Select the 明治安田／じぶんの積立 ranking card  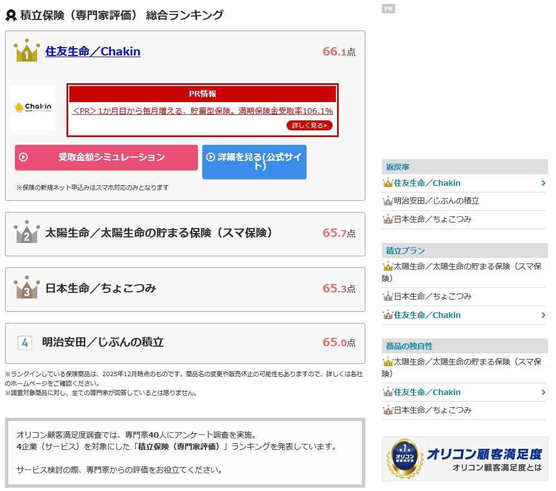pos(185,343)
